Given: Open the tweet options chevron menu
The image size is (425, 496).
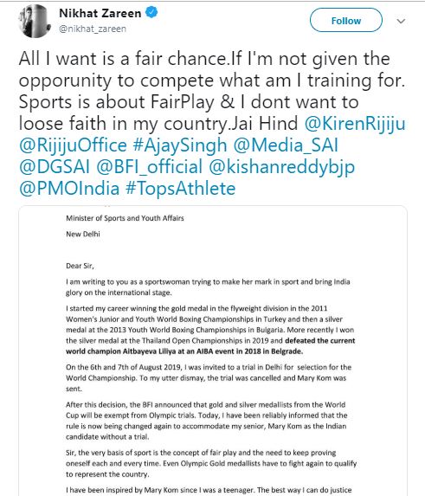Looking at the screenshot, I should tap(401, 21).
